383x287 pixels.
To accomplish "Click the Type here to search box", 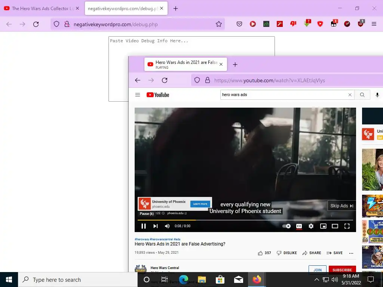I will pyautogui.click(x=78, y=280).
